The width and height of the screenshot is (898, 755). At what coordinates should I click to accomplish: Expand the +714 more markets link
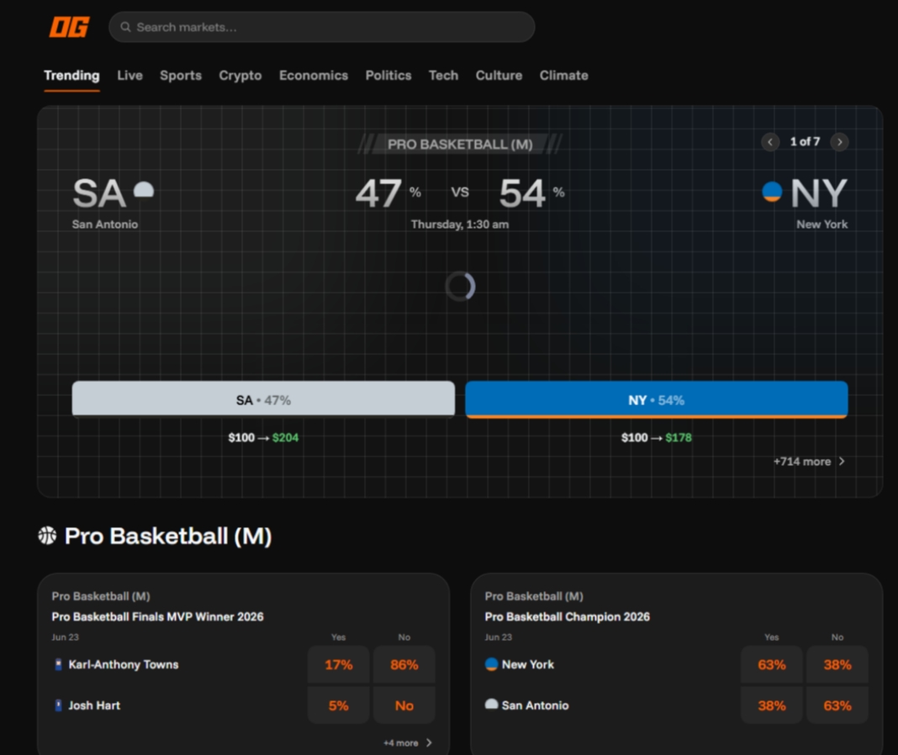coord(809,462)
